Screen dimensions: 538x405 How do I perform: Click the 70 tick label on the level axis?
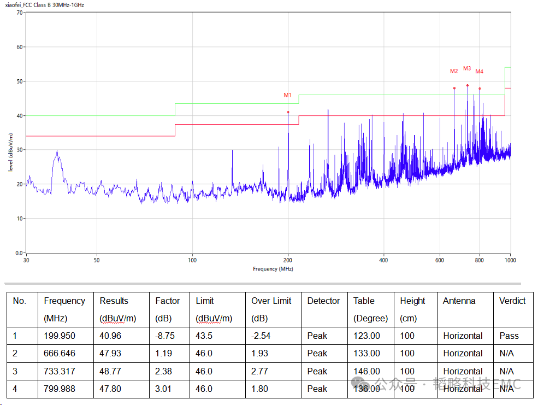(20, 13)
